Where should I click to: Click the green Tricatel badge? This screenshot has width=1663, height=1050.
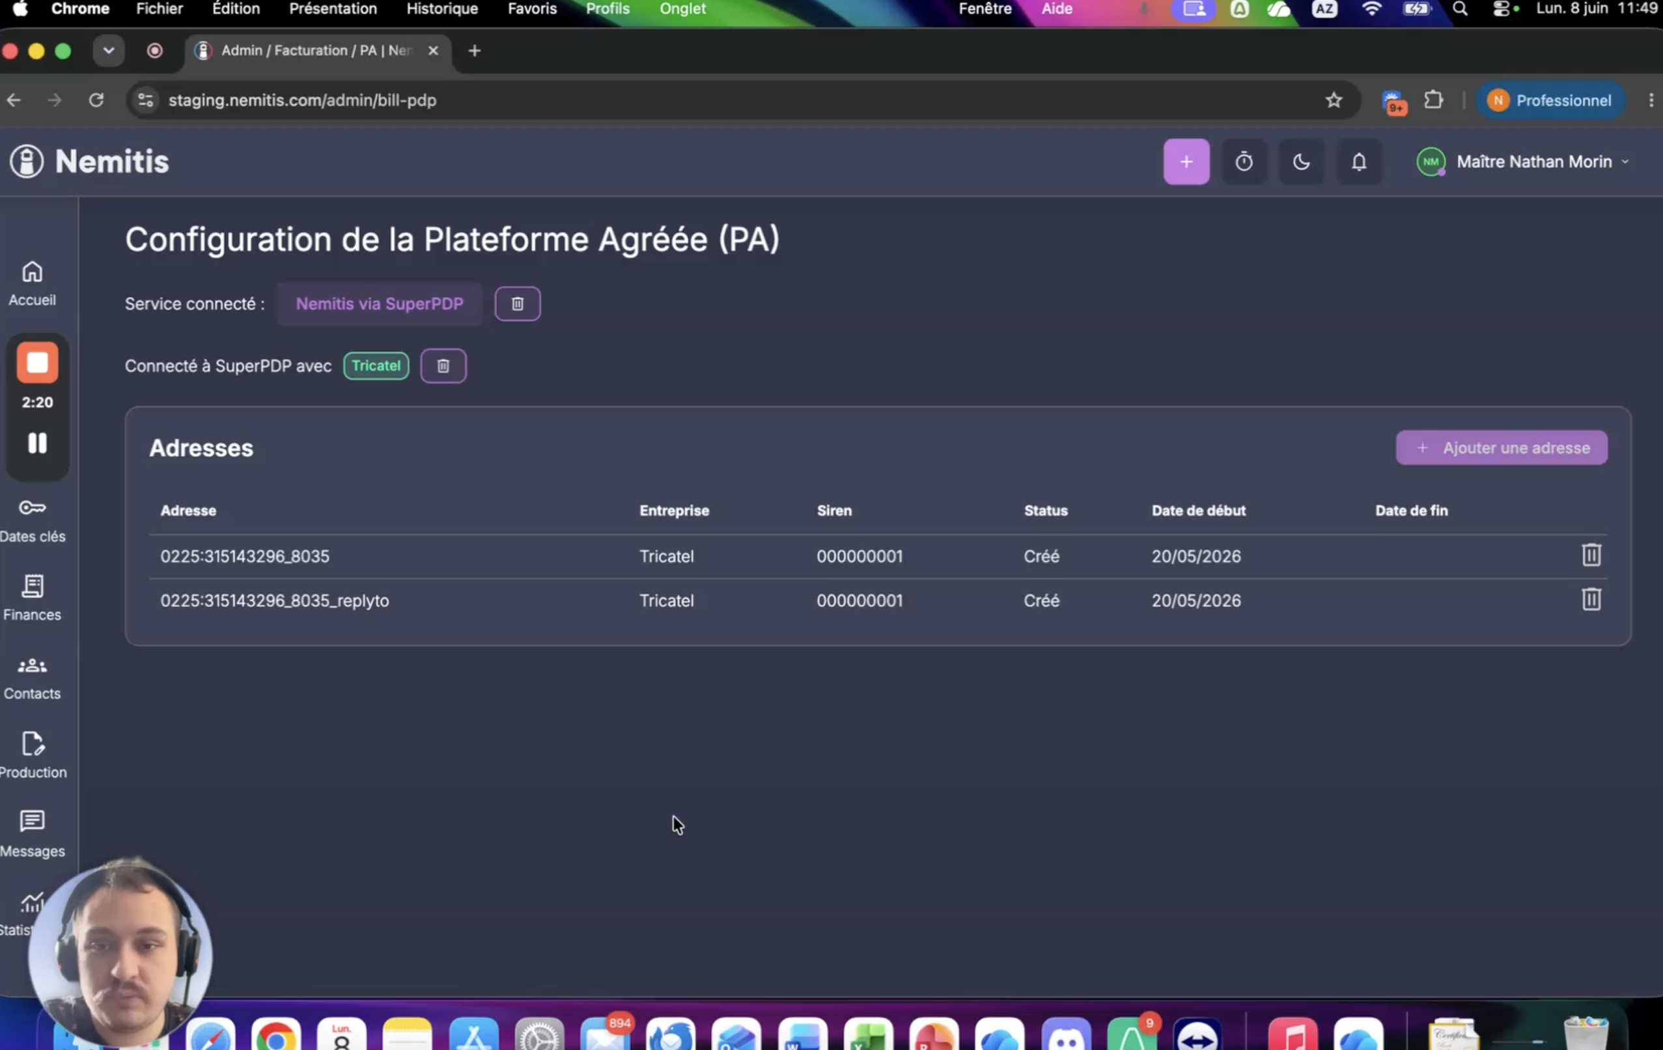point(376,366)
